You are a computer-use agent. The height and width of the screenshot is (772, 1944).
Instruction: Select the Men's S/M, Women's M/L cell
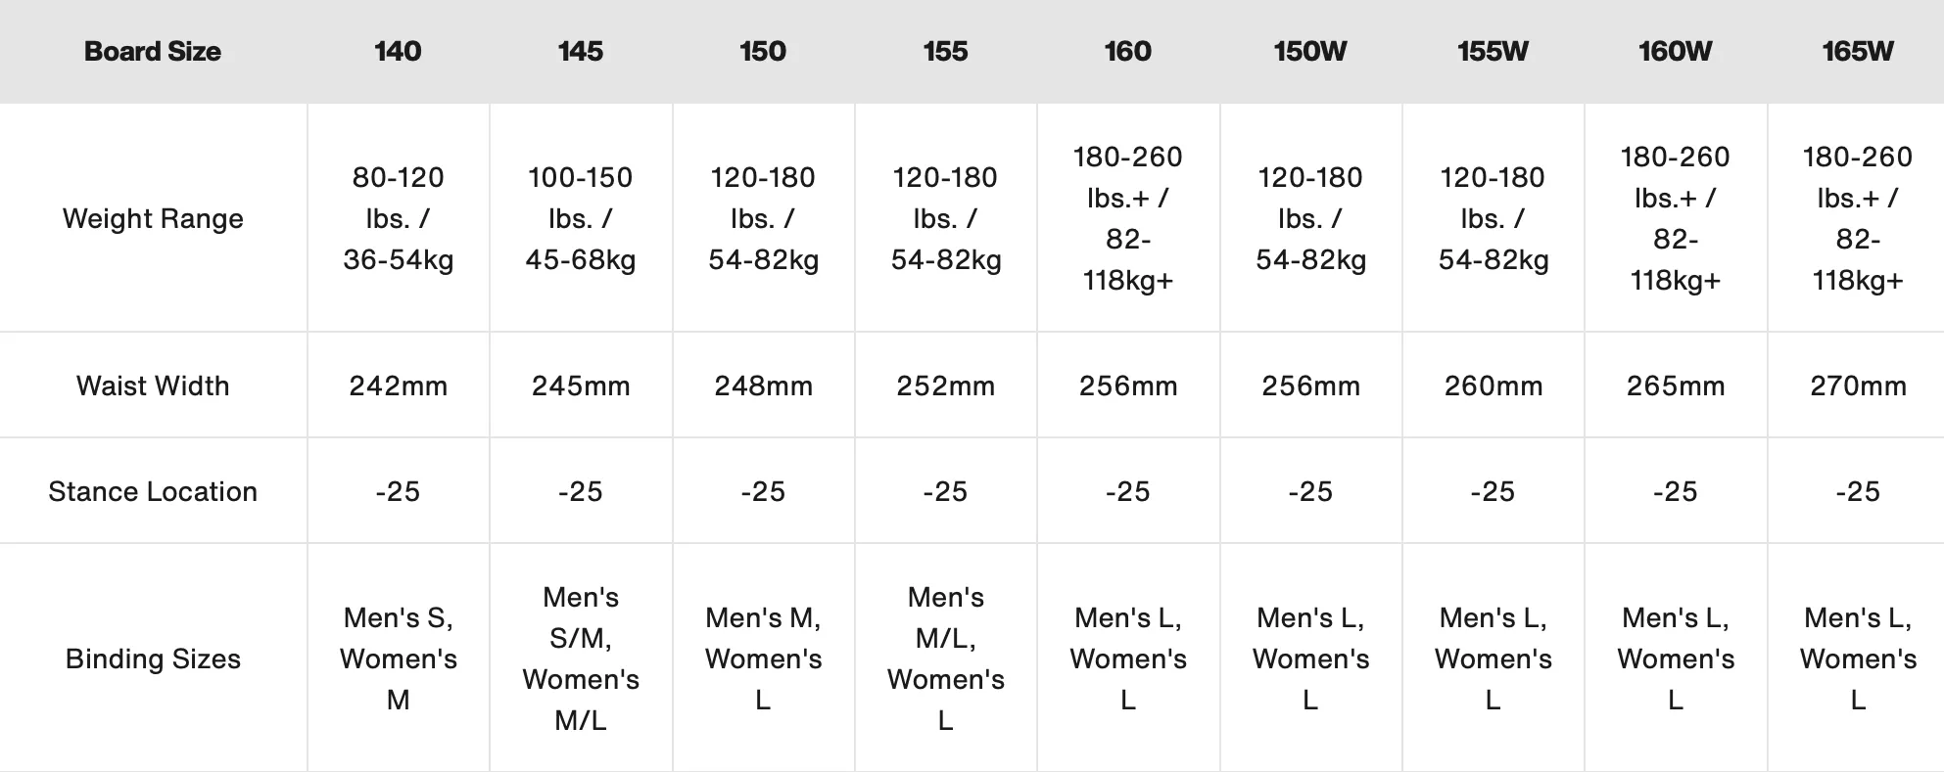[x=581, y=658]
